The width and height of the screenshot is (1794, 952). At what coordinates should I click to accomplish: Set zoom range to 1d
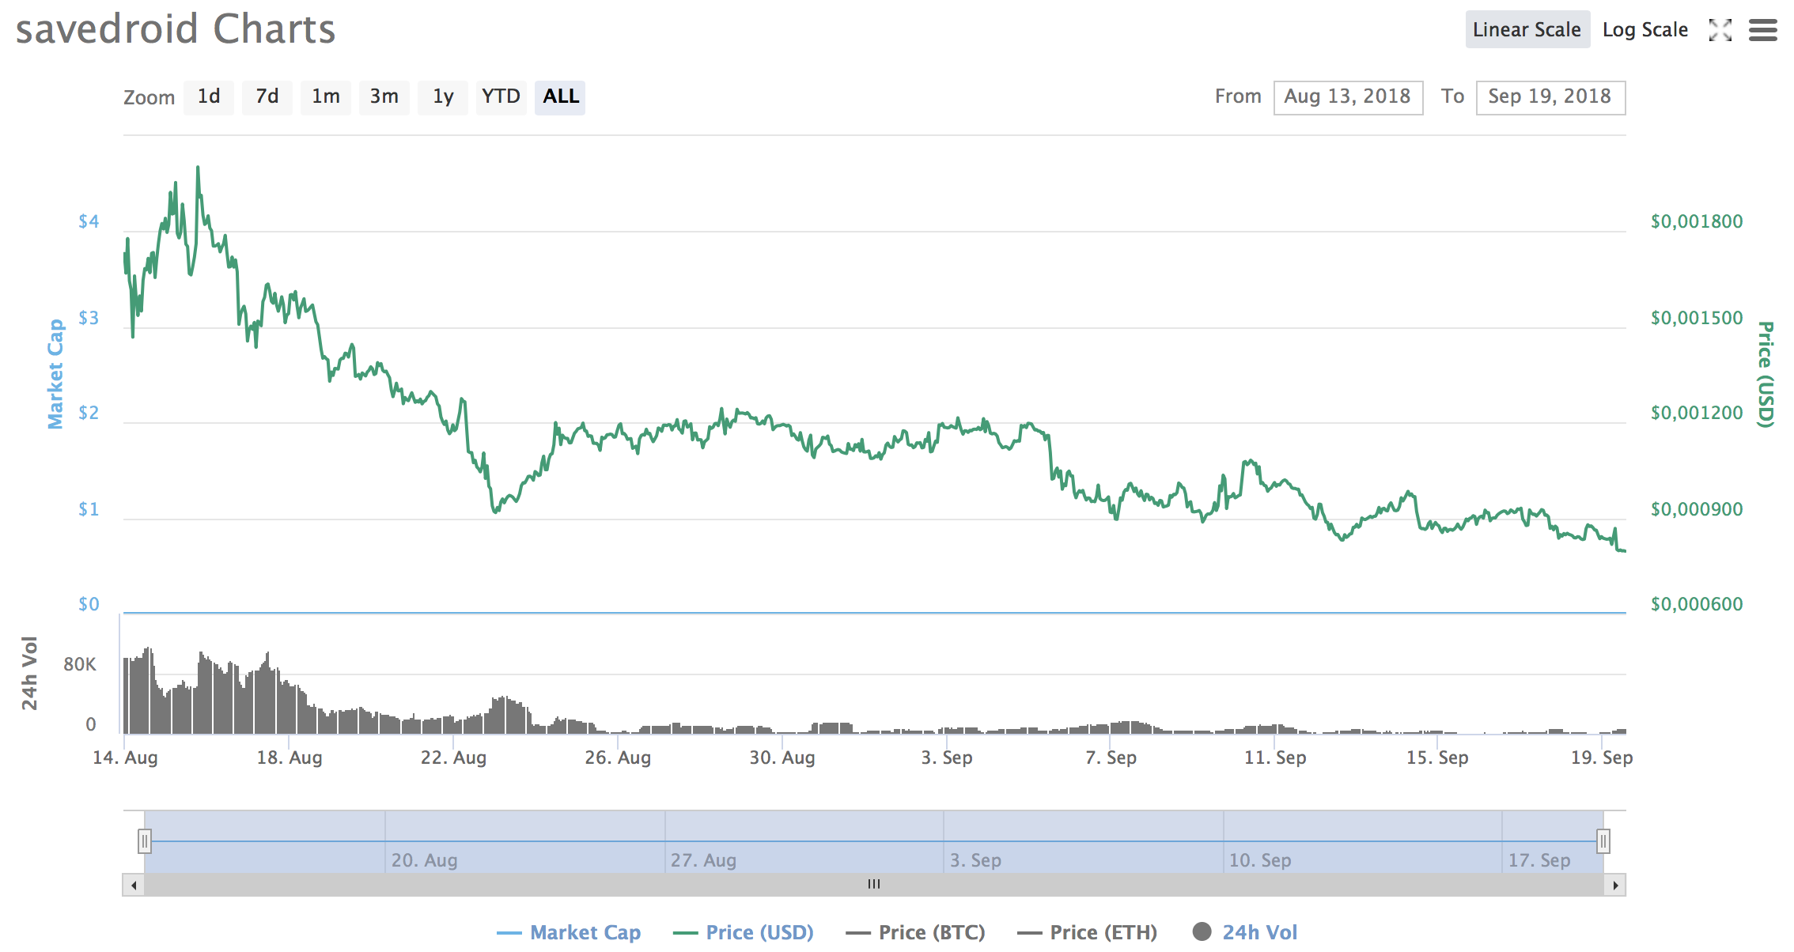pos(209,97)
